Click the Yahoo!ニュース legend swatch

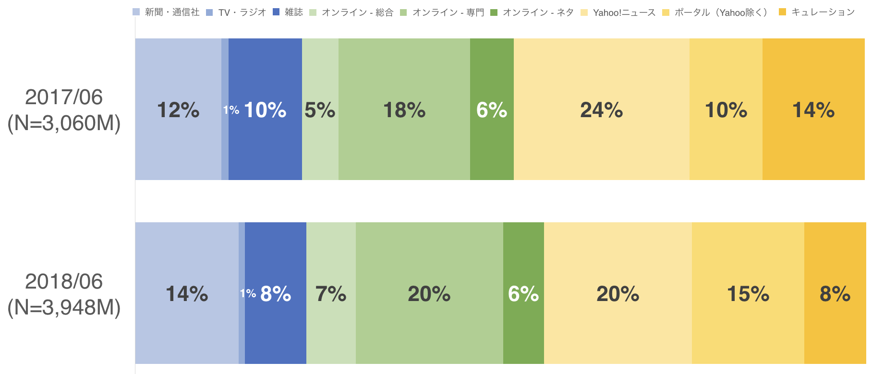(x=584, y=12)
